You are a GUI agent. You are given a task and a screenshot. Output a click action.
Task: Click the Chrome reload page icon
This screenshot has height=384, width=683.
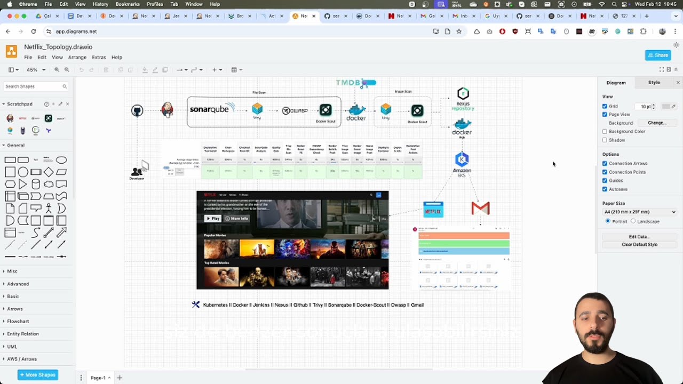point(33,31)
